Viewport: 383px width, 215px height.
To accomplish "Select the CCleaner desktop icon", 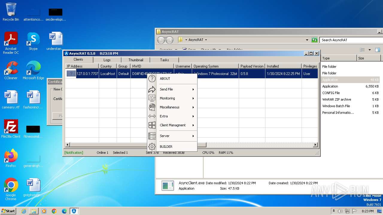I will pyautogui.click(x=11, y=70).
